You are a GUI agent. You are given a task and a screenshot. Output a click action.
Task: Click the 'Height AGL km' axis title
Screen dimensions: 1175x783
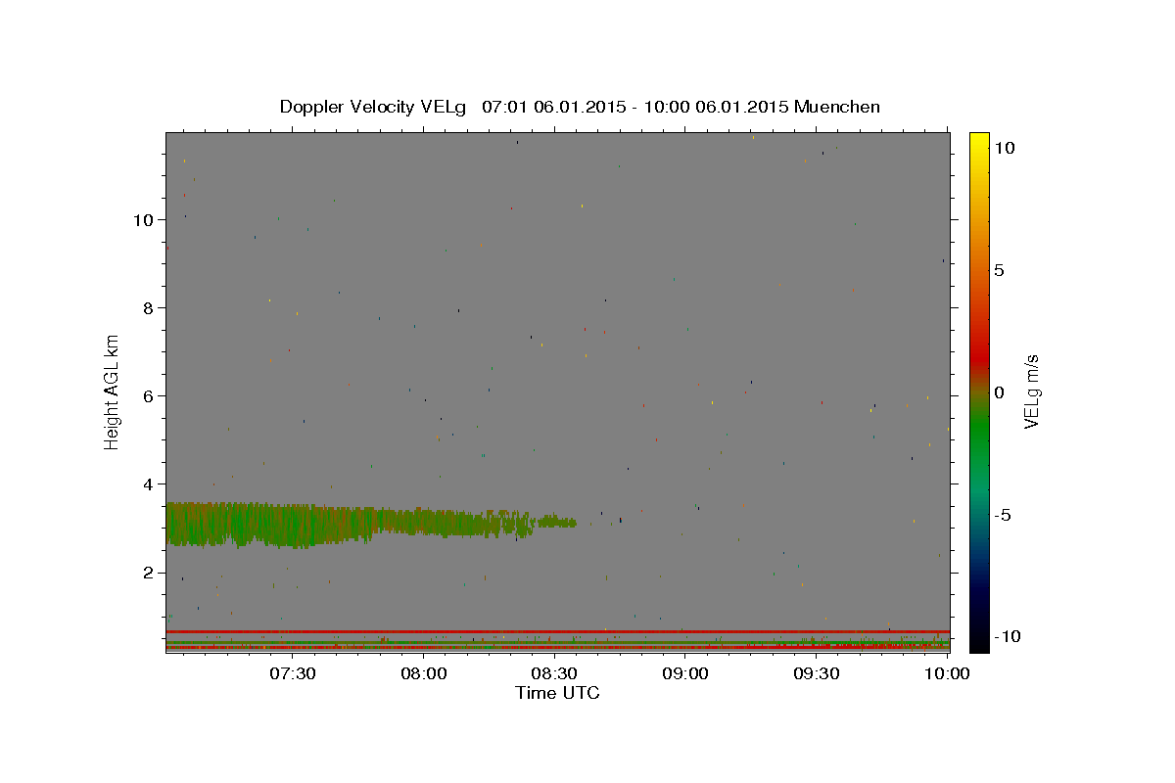click(x=113, y=391)
